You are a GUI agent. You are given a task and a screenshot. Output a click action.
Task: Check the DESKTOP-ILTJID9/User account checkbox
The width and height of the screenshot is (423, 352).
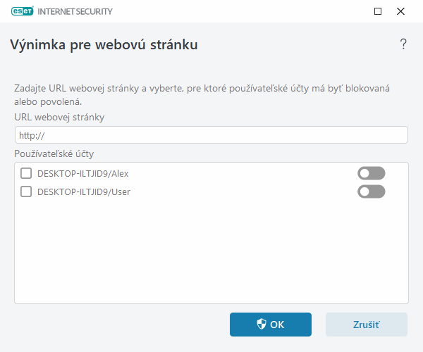tap(26, 191)
